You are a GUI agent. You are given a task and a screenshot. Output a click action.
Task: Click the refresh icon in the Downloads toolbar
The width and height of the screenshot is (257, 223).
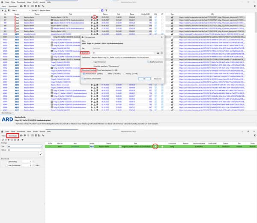(3, 140)
